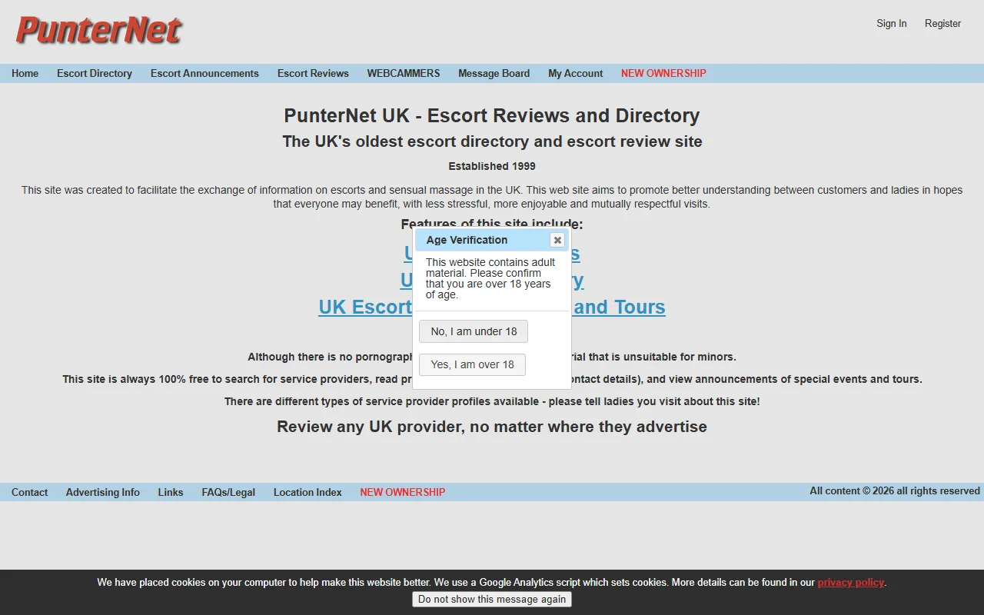Open the FAQs/Legal page
Viewport: 984px width, 615px height.
coord(228,492)
